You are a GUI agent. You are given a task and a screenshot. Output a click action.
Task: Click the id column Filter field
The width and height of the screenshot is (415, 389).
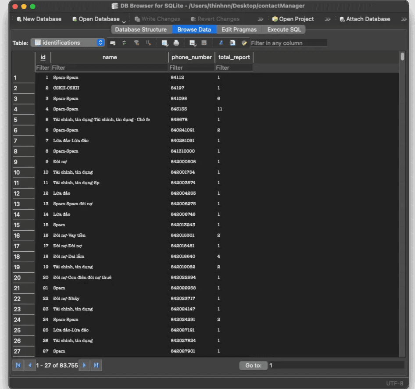coord(43,68)
